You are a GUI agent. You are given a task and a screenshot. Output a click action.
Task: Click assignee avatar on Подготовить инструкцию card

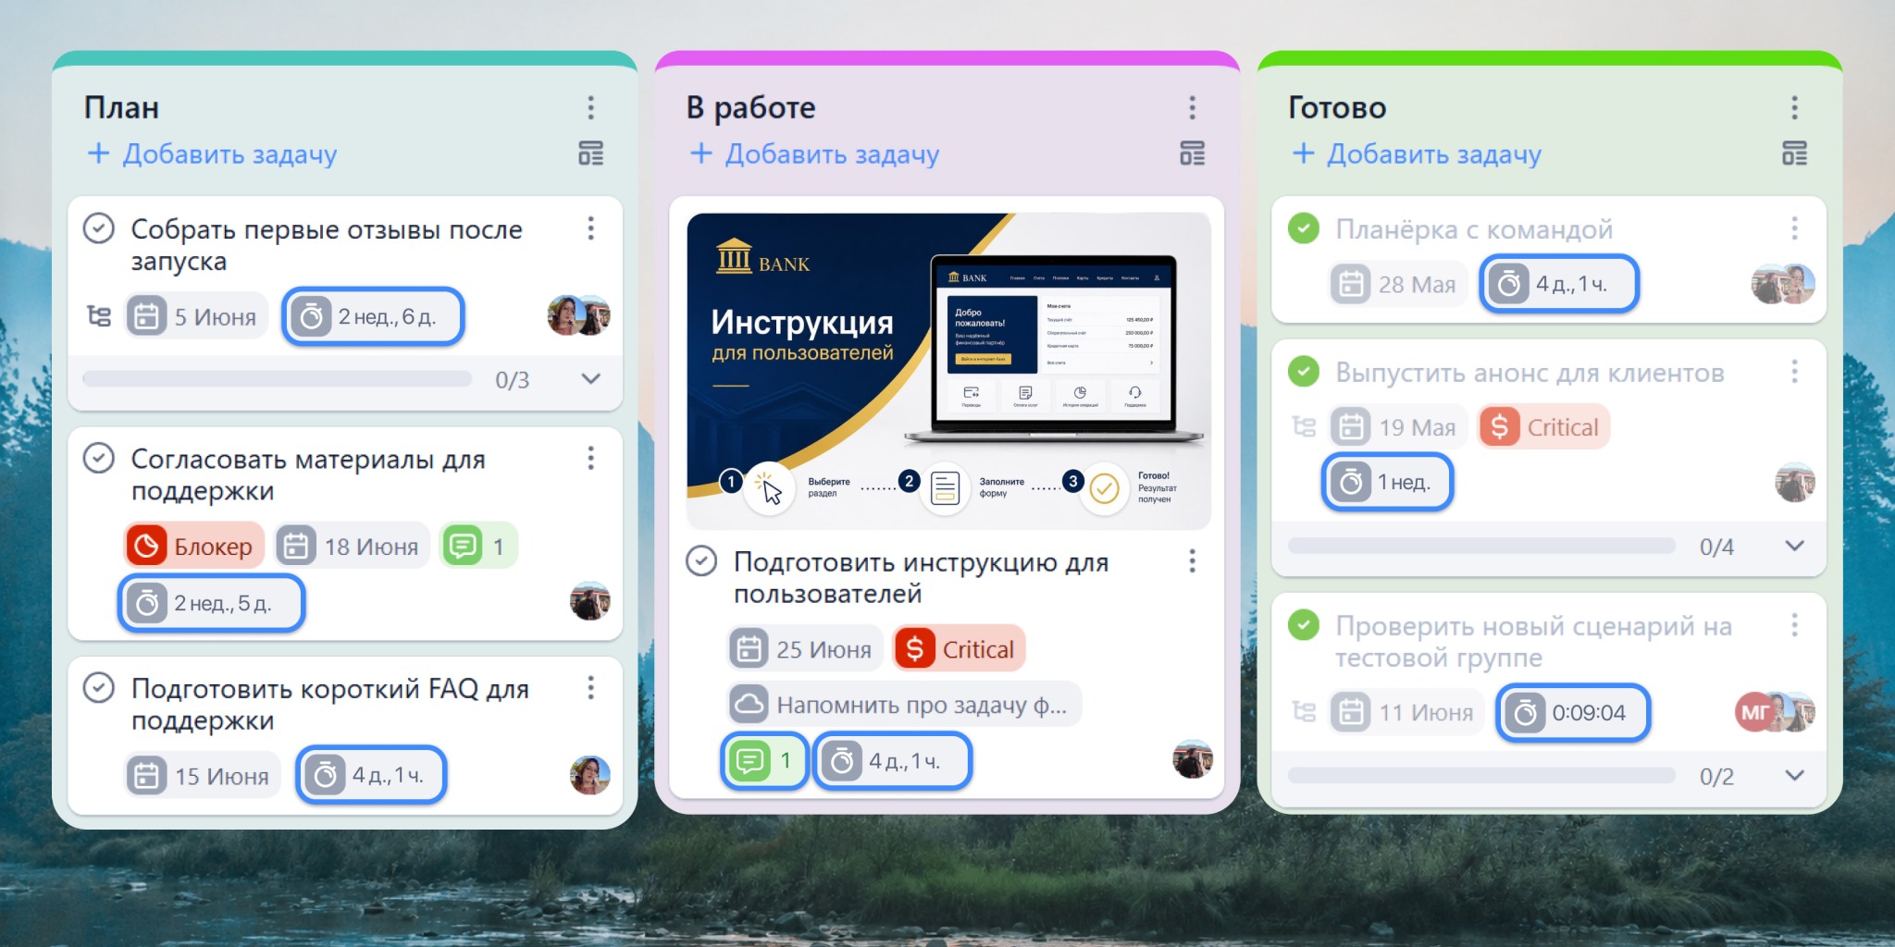pos(1192,759)
